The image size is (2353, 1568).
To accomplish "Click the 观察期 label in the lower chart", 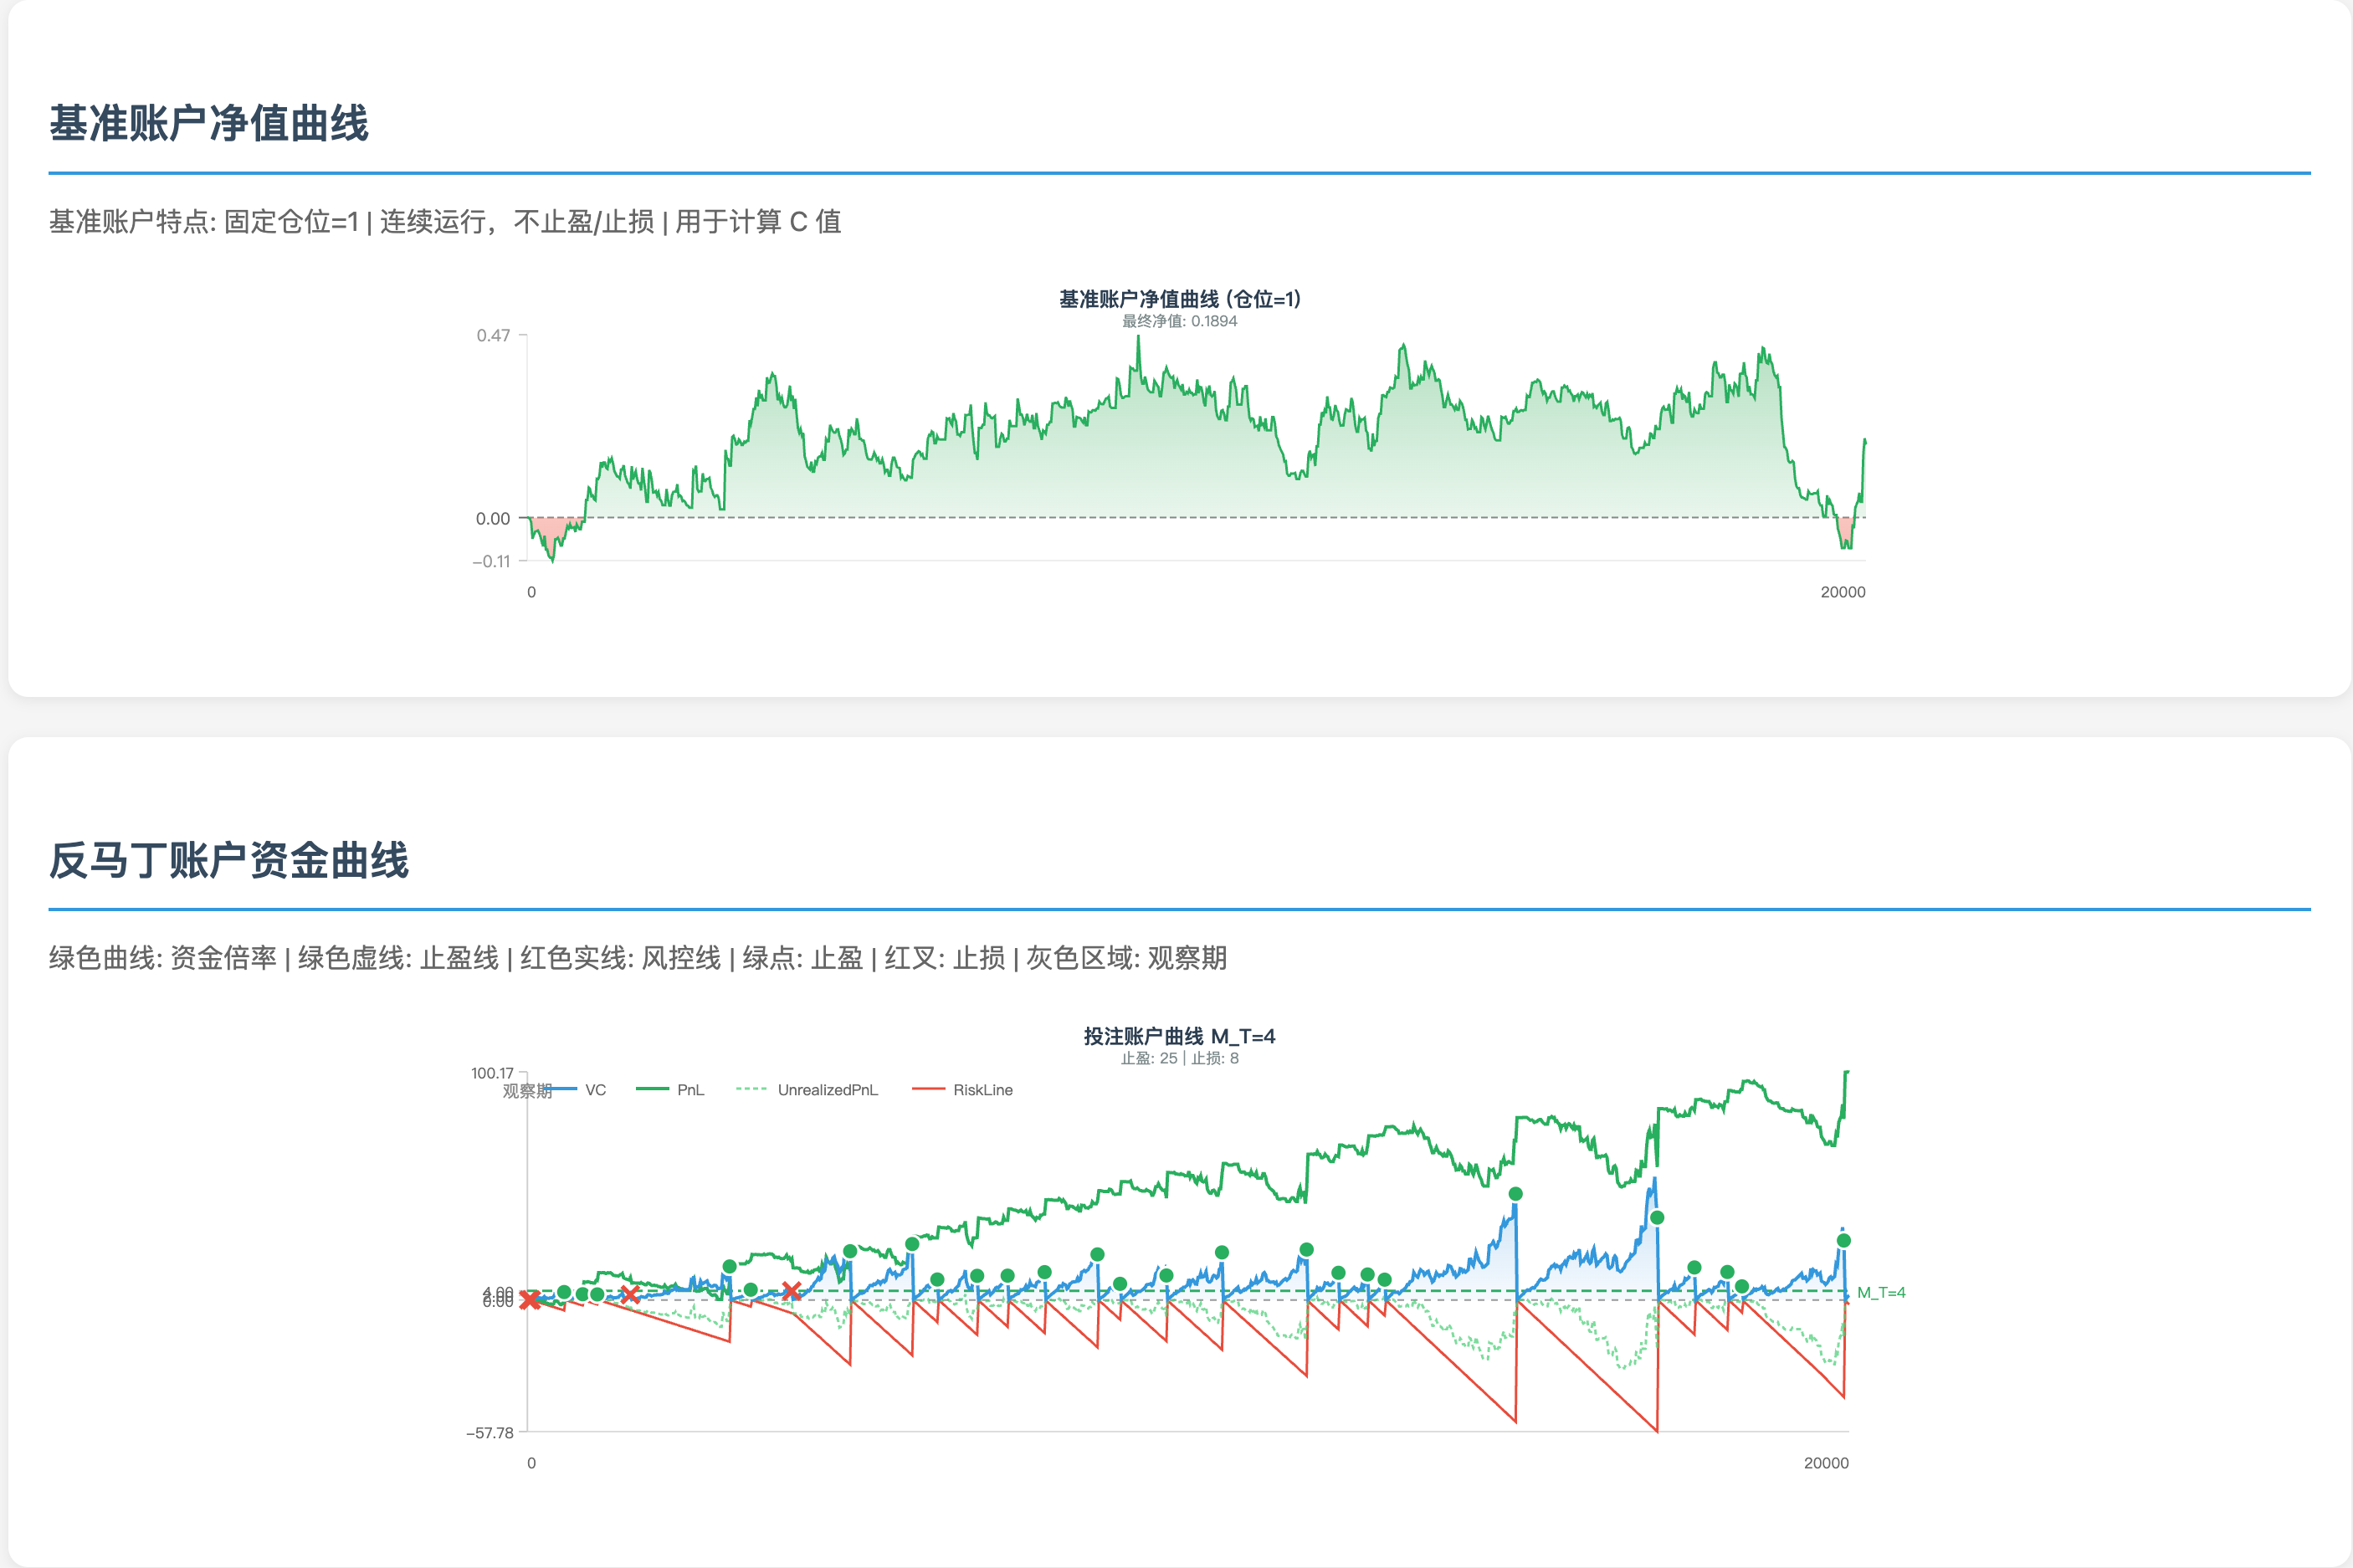I will [x=527, y=1091].
